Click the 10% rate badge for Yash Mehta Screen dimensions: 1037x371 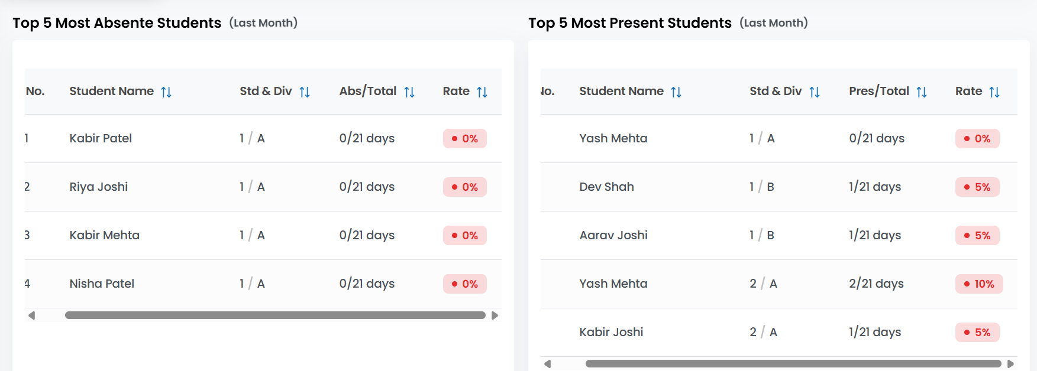979,284
